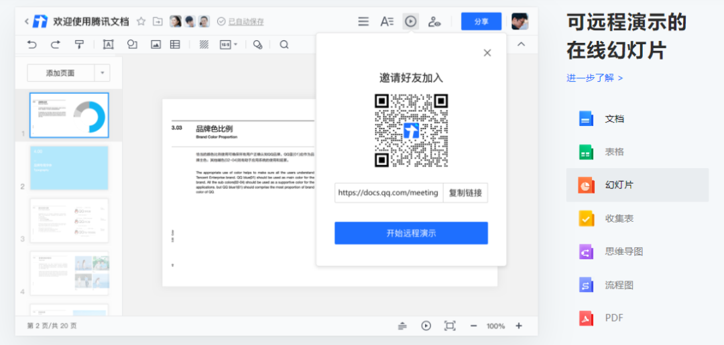
Task: Select slide thumbnail 1
Action: tap(69, 115)
